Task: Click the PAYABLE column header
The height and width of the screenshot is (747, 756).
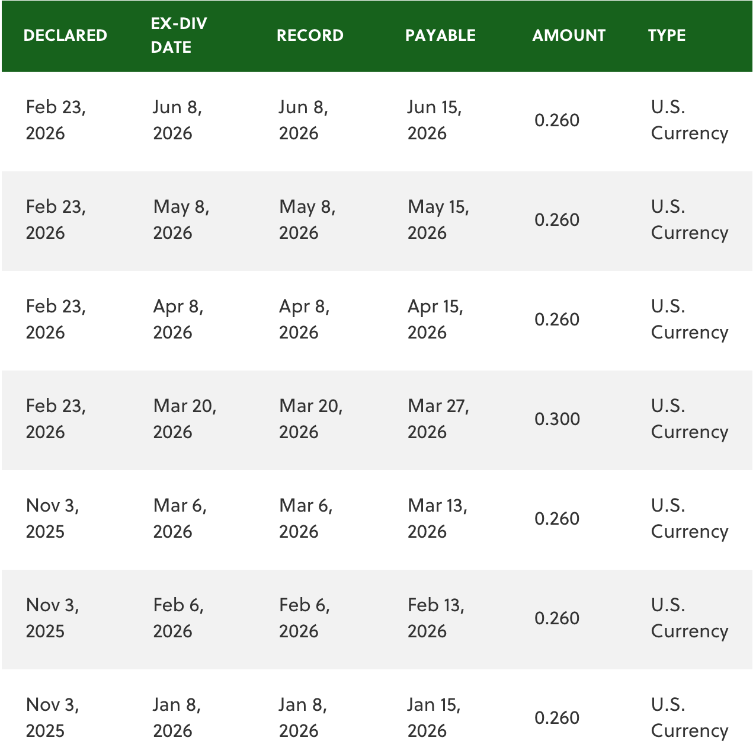Action: pyautogui.click(x=440, y=36)
